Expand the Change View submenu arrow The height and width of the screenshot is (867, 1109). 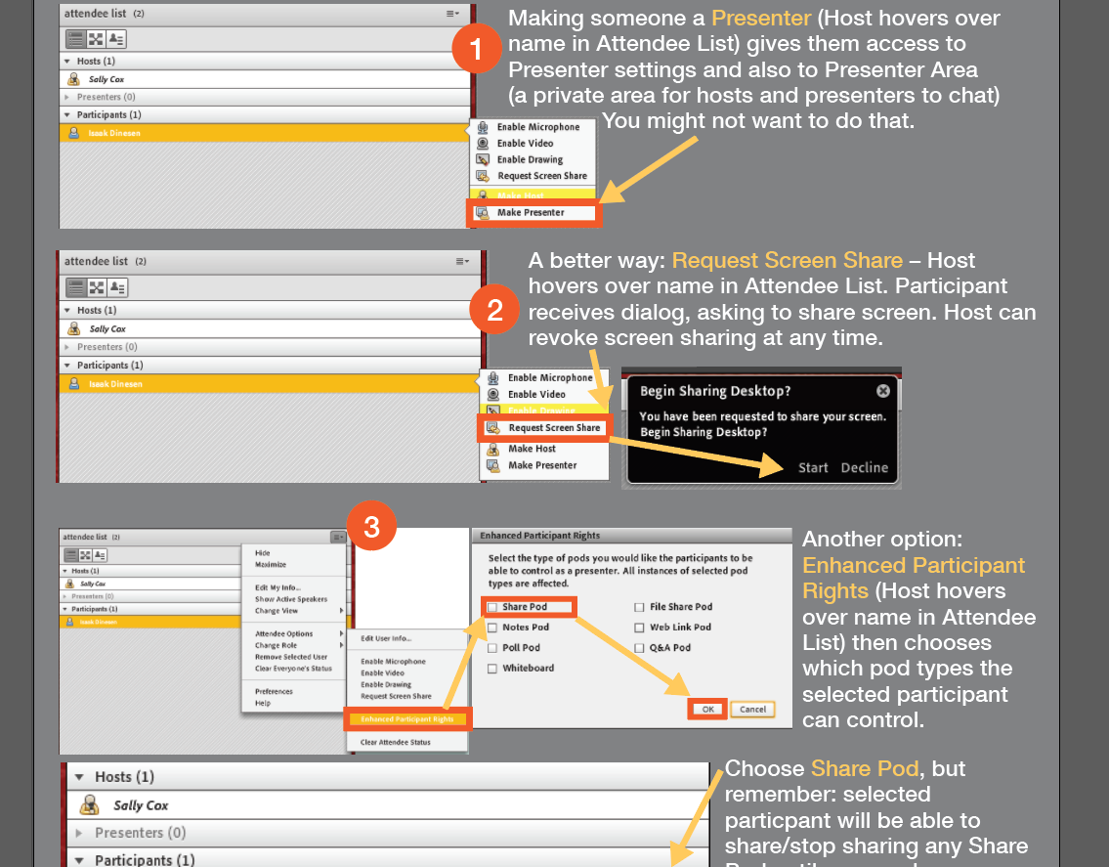[x=341, y=611]
